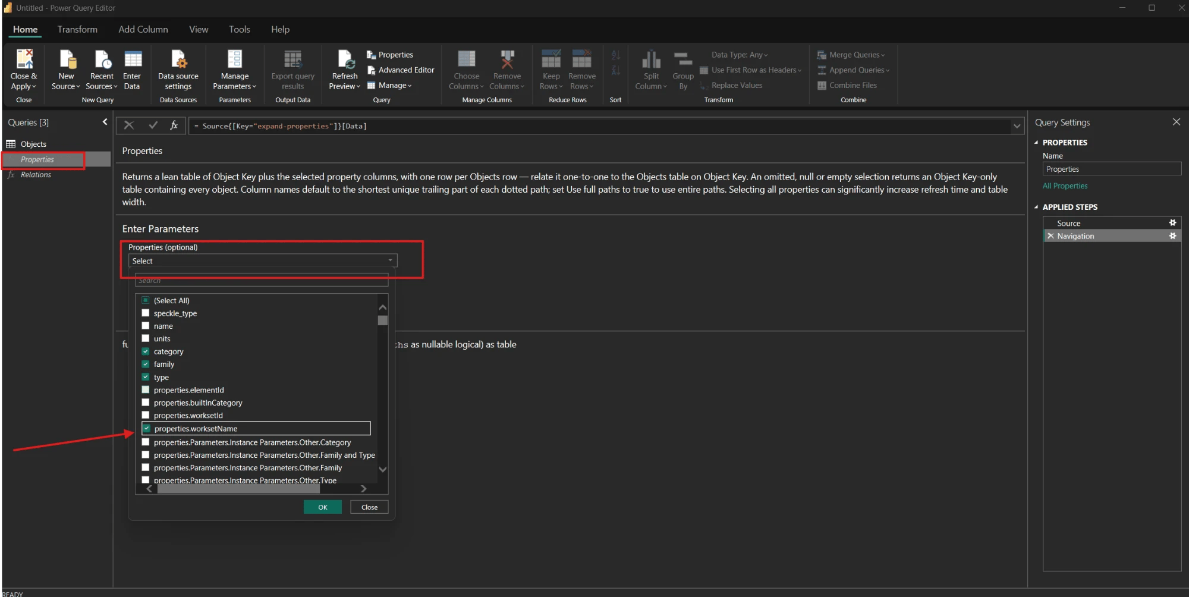Click the Recent Sources icon
The width and height of the screenshot is (1189, 597).
(102, 59)
